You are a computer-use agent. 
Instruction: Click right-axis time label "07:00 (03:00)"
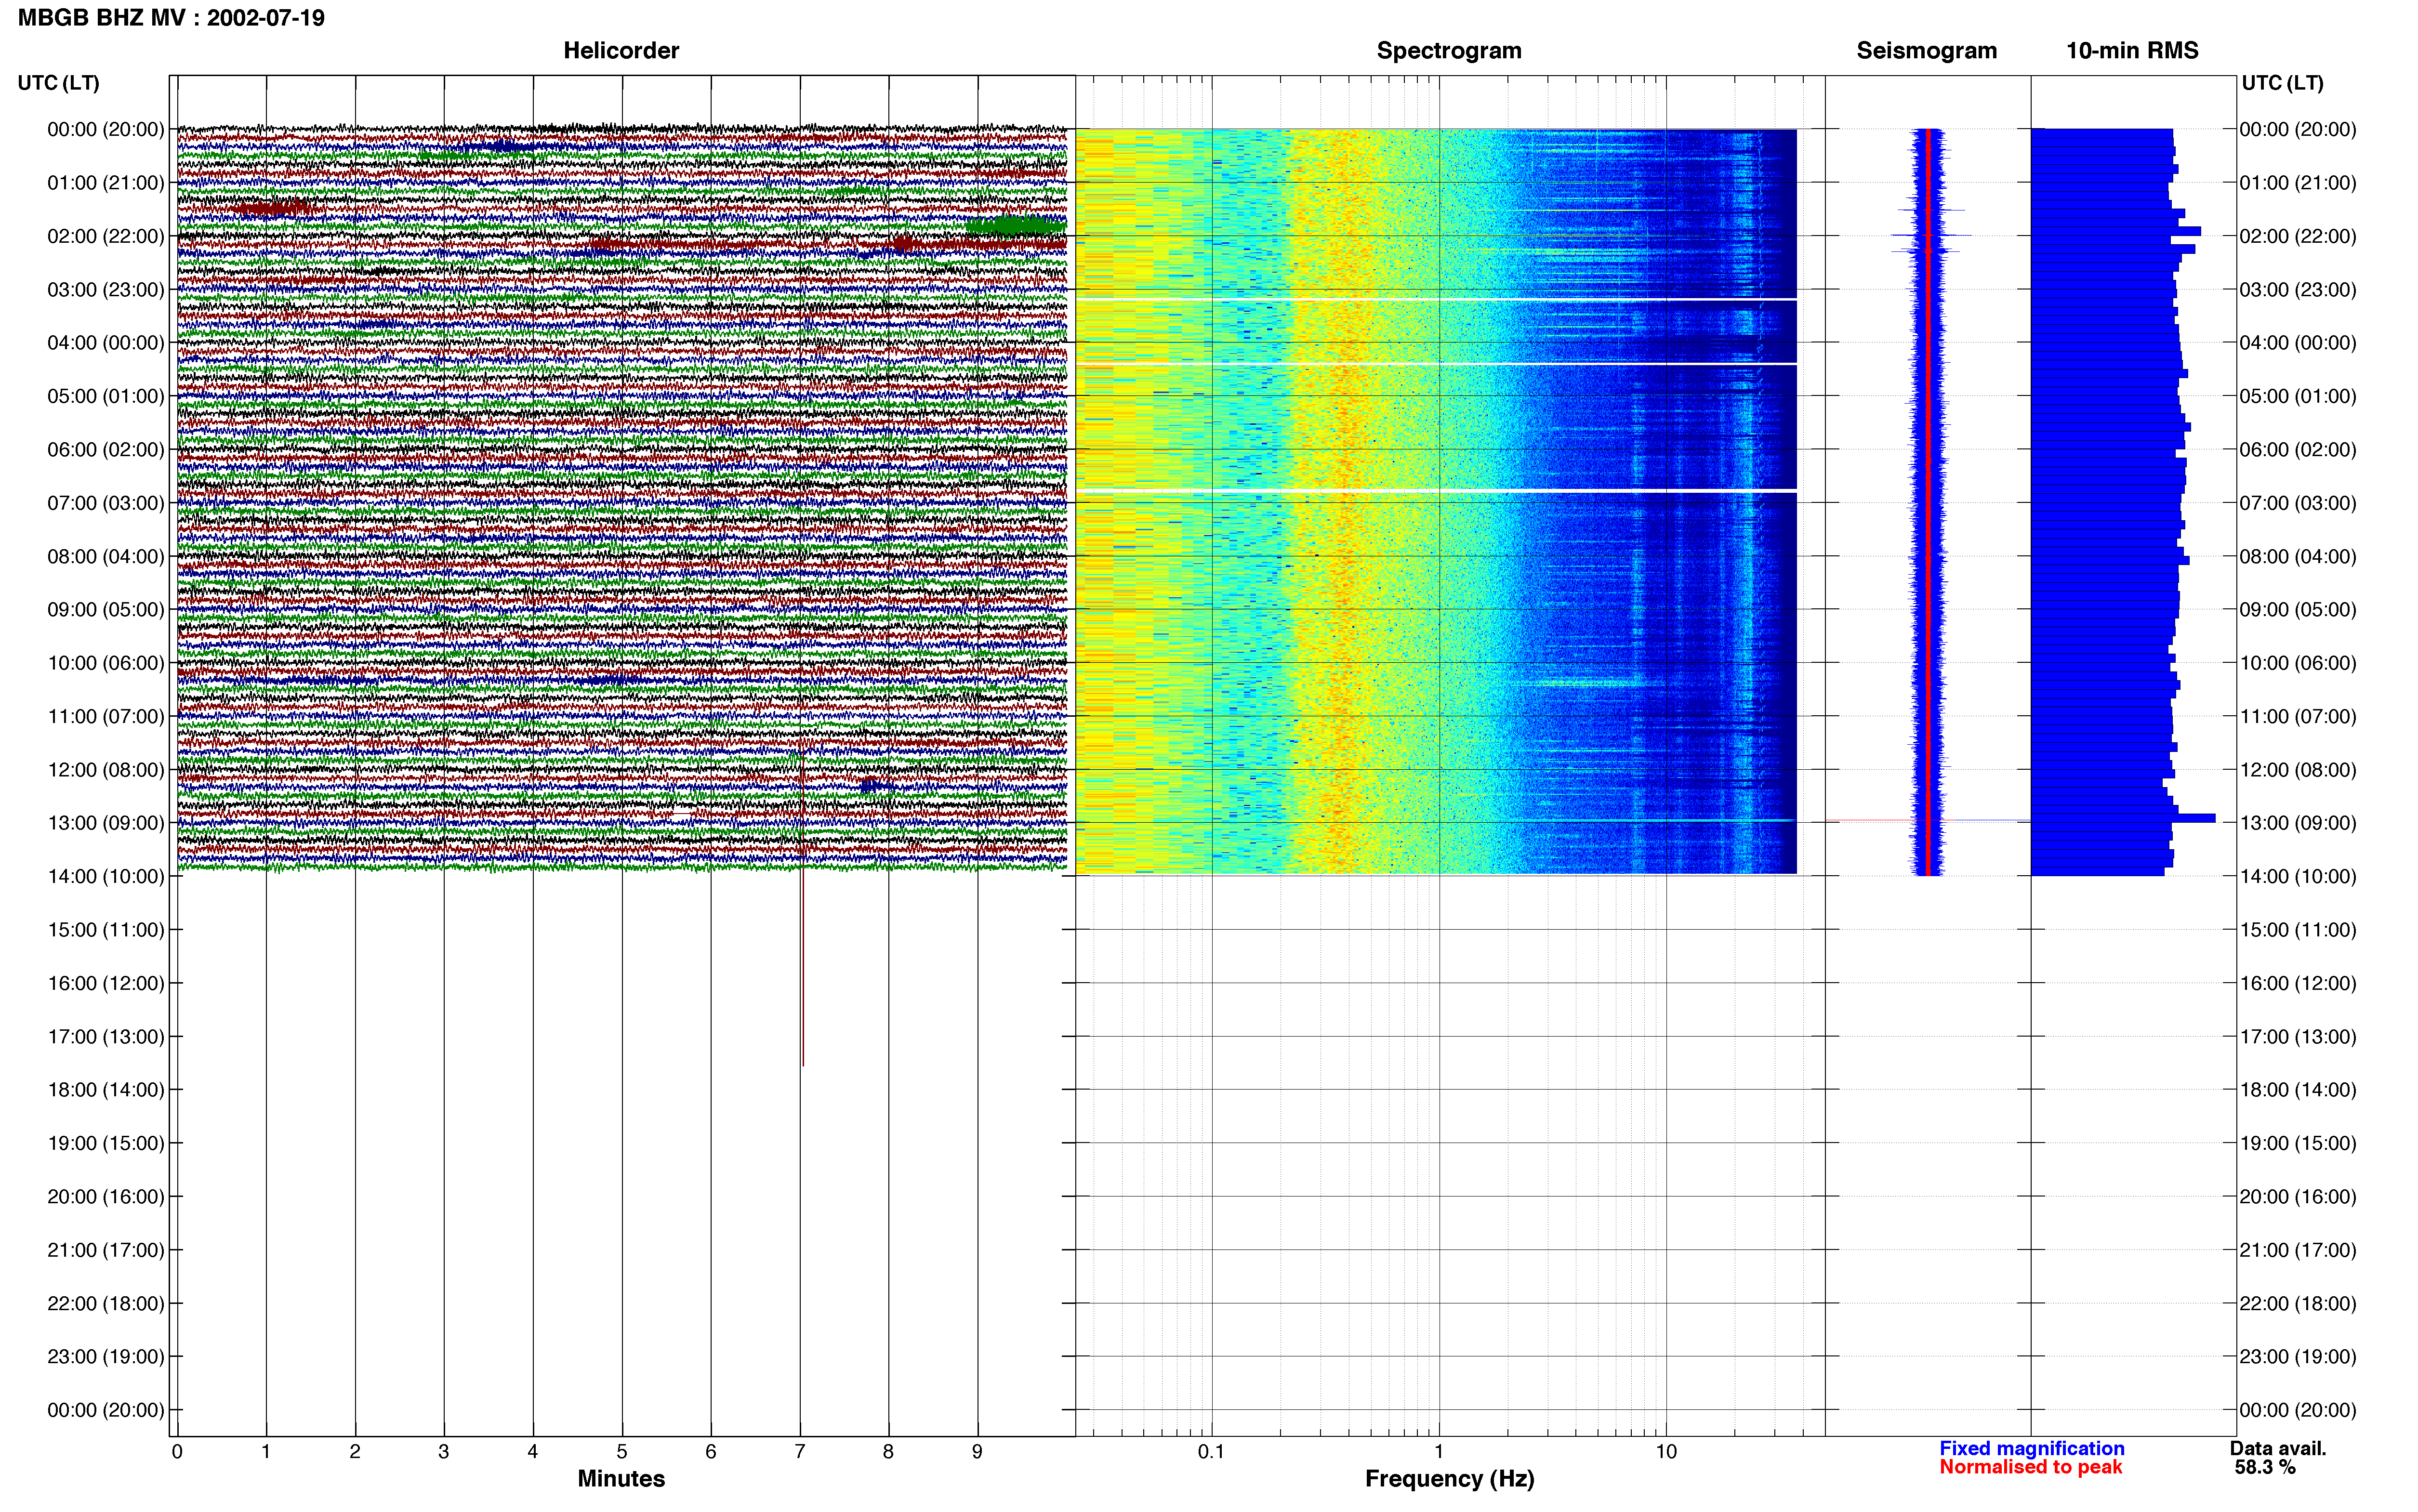click(2298, 502)
